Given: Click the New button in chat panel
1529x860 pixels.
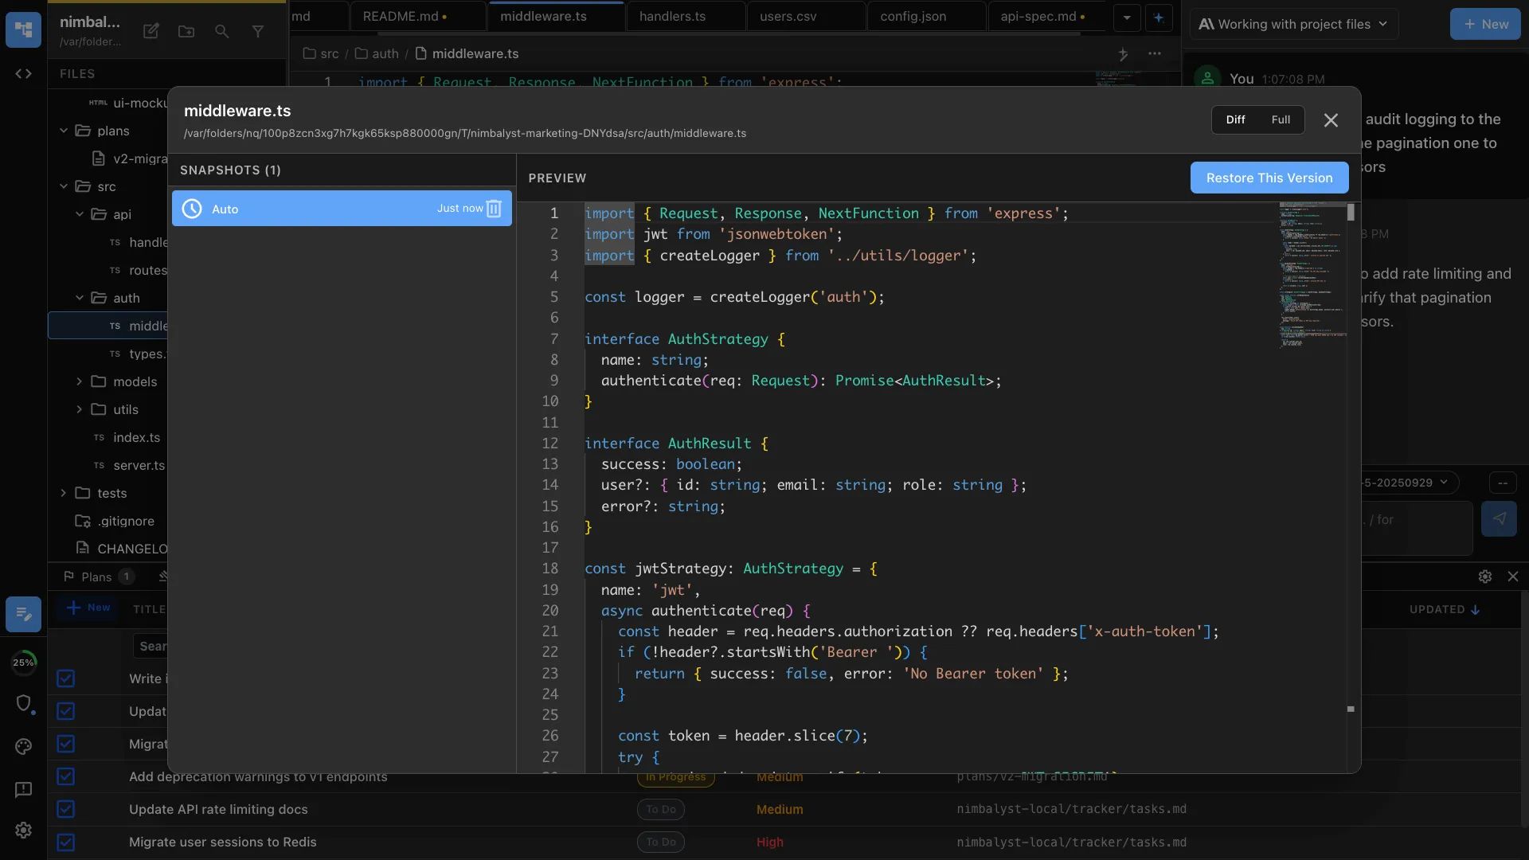Looking at the screenshot, I should 1485,24.
